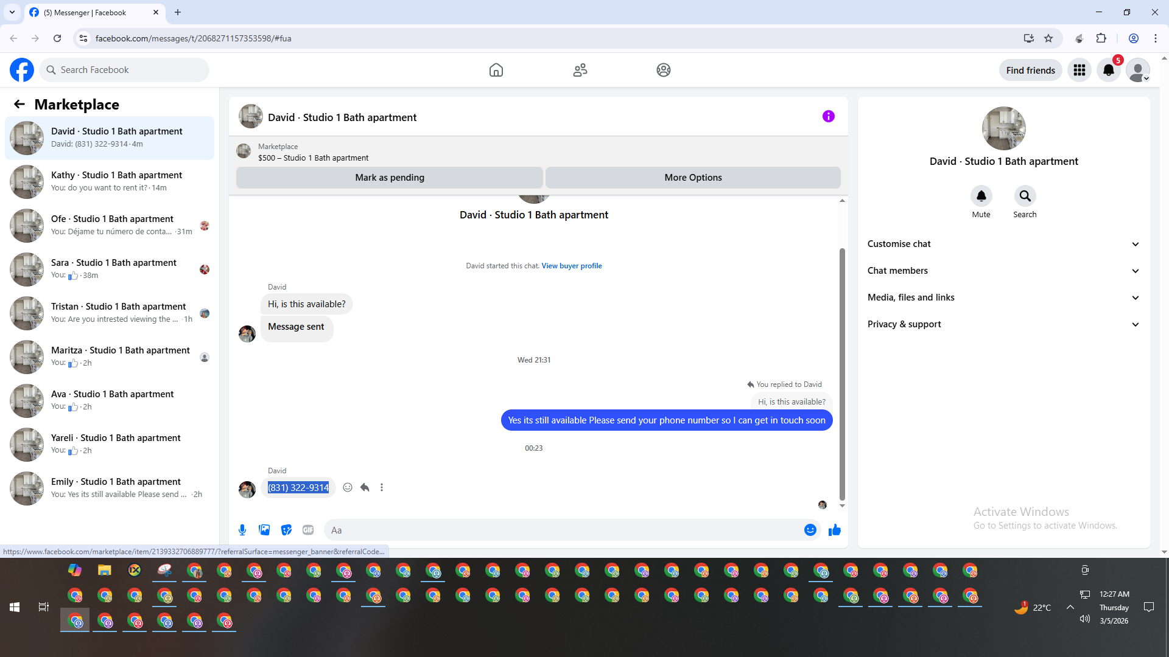
Task: Record a voice clip with the microphone icon
Action: (242, 530)
